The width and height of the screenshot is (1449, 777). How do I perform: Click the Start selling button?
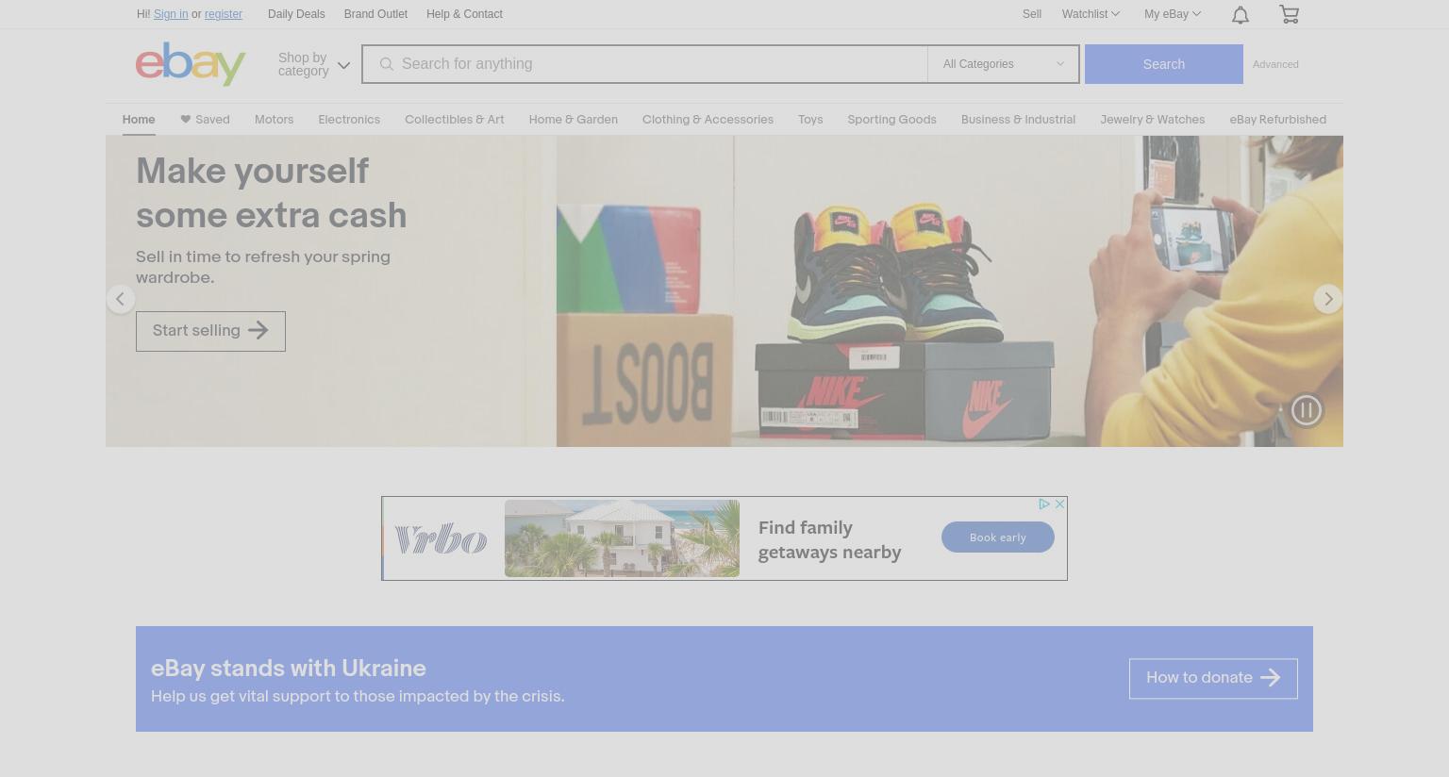click(x=210, y=331)
